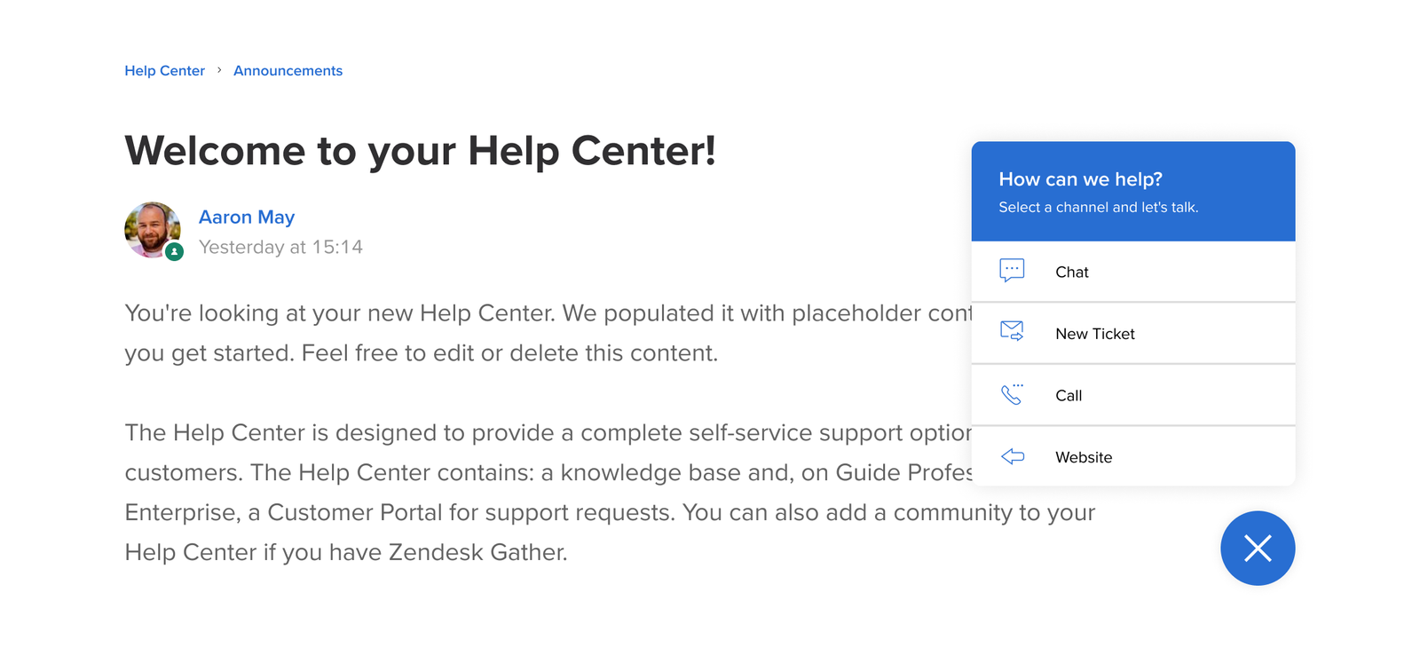Select the Call phone icon
Image resolution: width=1420 pixels, height=648 pixels.
point(1013,394)
